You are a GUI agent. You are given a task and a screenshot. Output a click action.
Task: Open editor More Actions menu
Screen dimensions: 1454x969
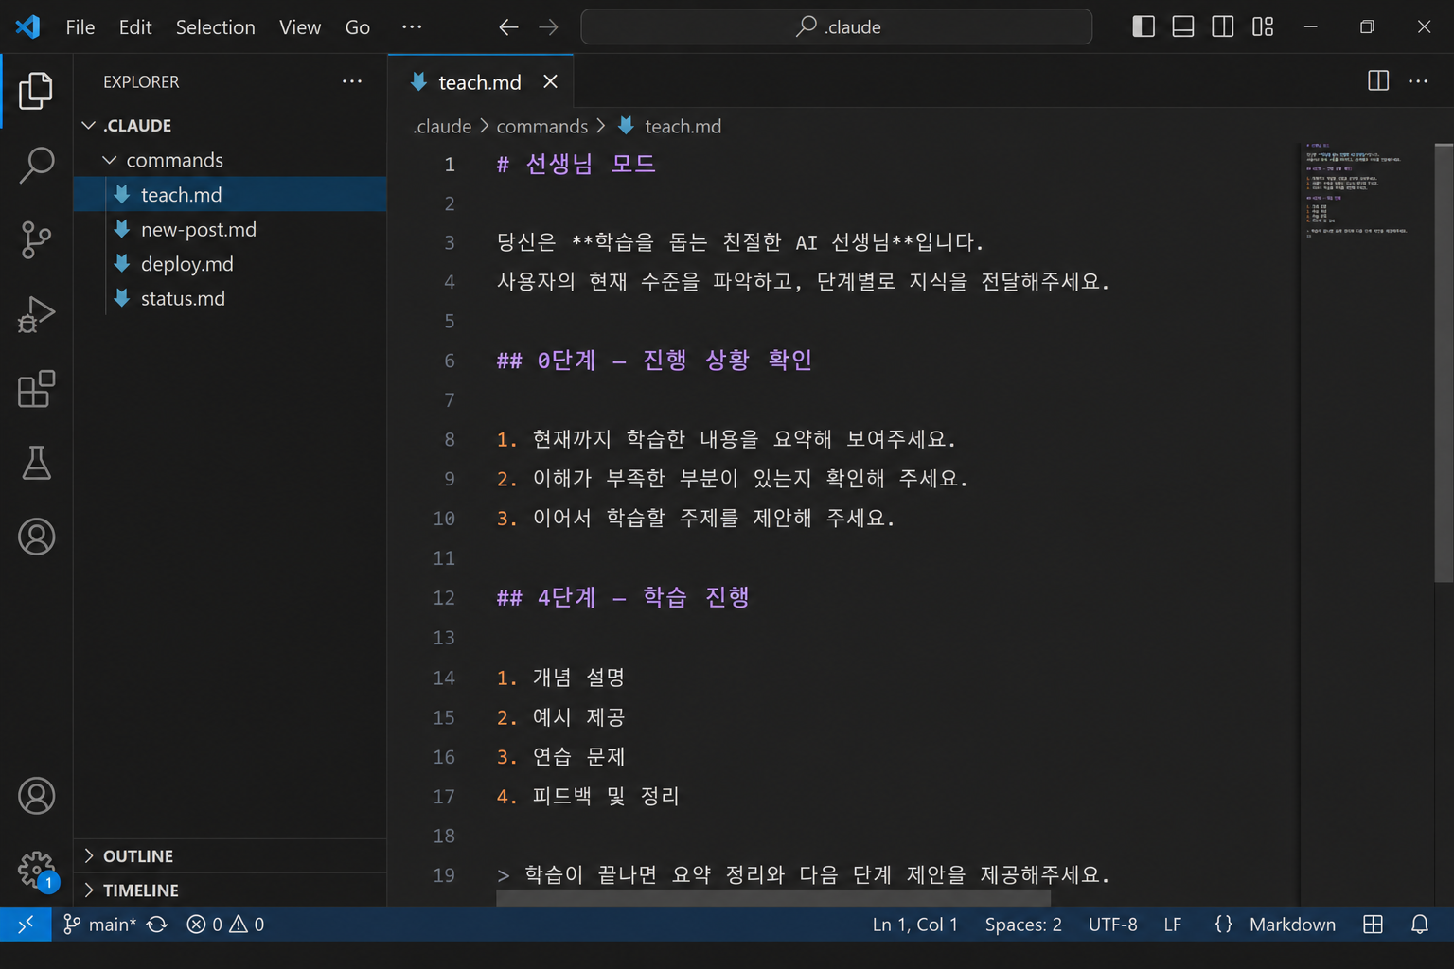click(1418, 81)
